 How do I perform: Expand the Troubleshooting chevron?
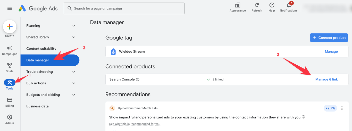pos(74,72)
